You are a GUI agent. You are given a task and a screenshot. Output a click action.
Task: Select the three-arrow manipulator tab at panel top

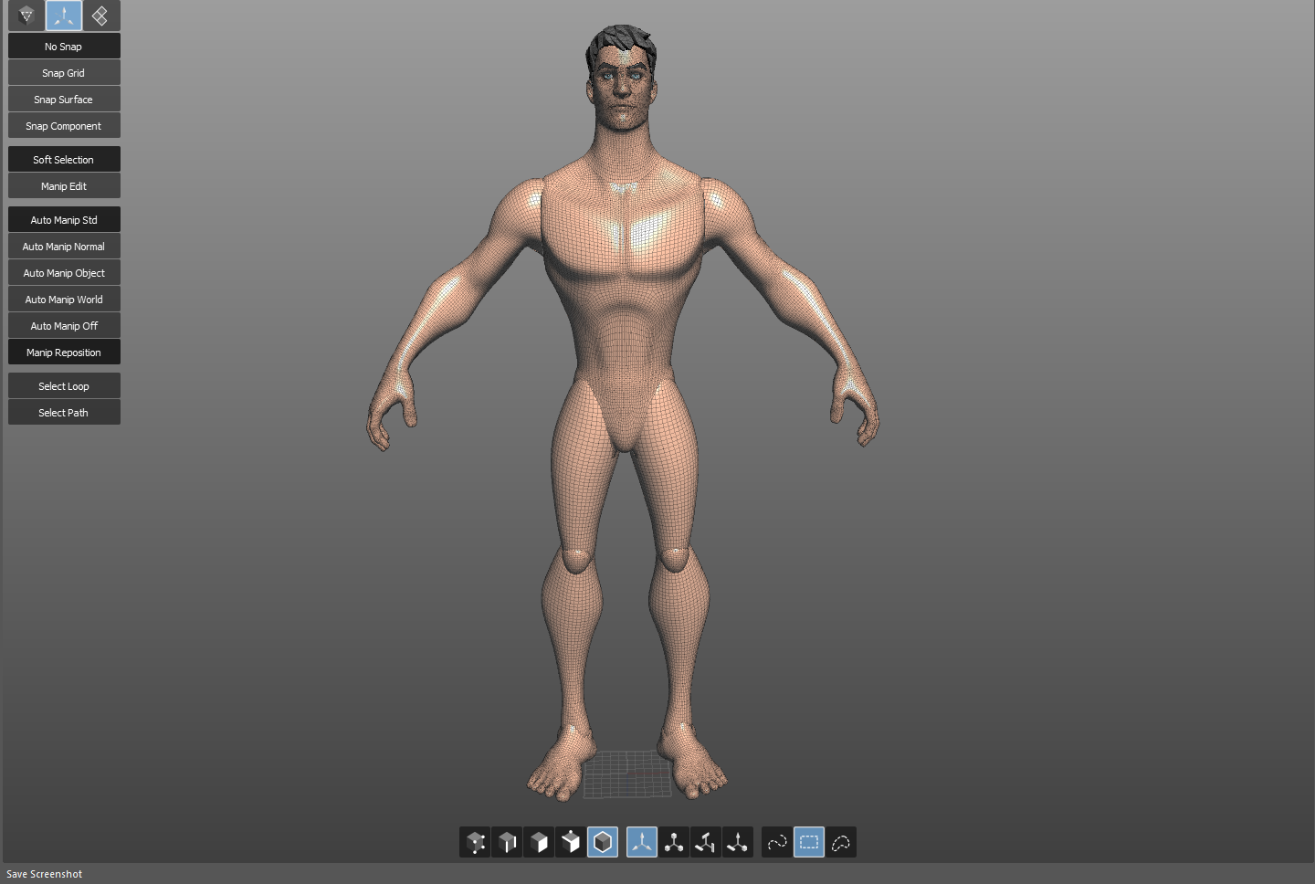pos(64,15)
